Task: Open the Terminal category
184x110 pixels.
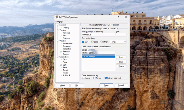Action: (63, 30)
